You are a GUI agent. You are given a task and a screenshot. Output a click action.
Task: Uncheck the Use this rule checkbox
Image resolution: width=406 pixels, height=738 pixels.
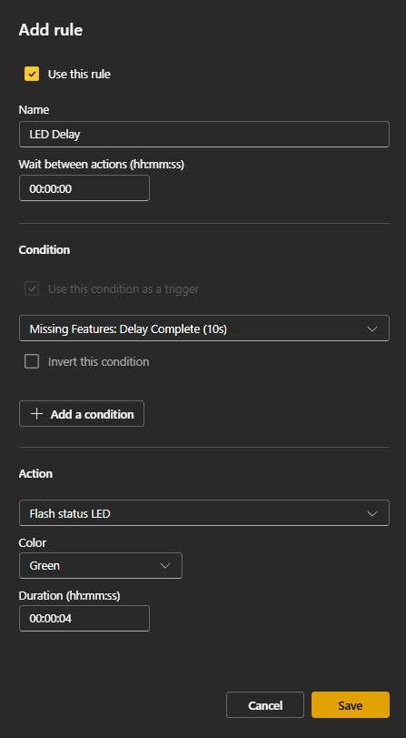[32, 74]
